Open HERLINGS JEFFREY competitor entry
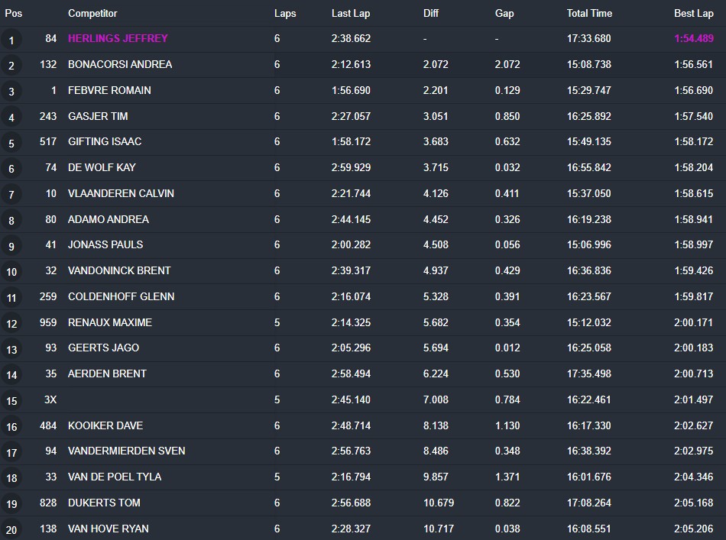Viewport: 726px width, 540px height. (x=118, y=38)
